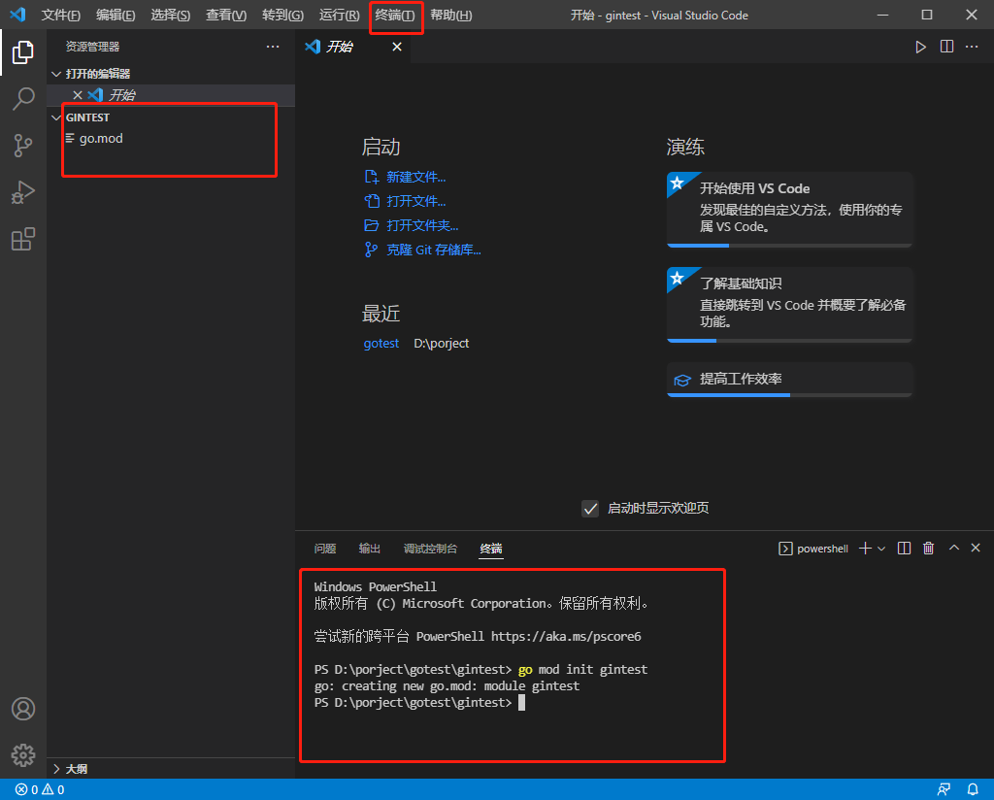Click progress bar under 了解基础知识
The image size is (994, 800).
point(789,341)
